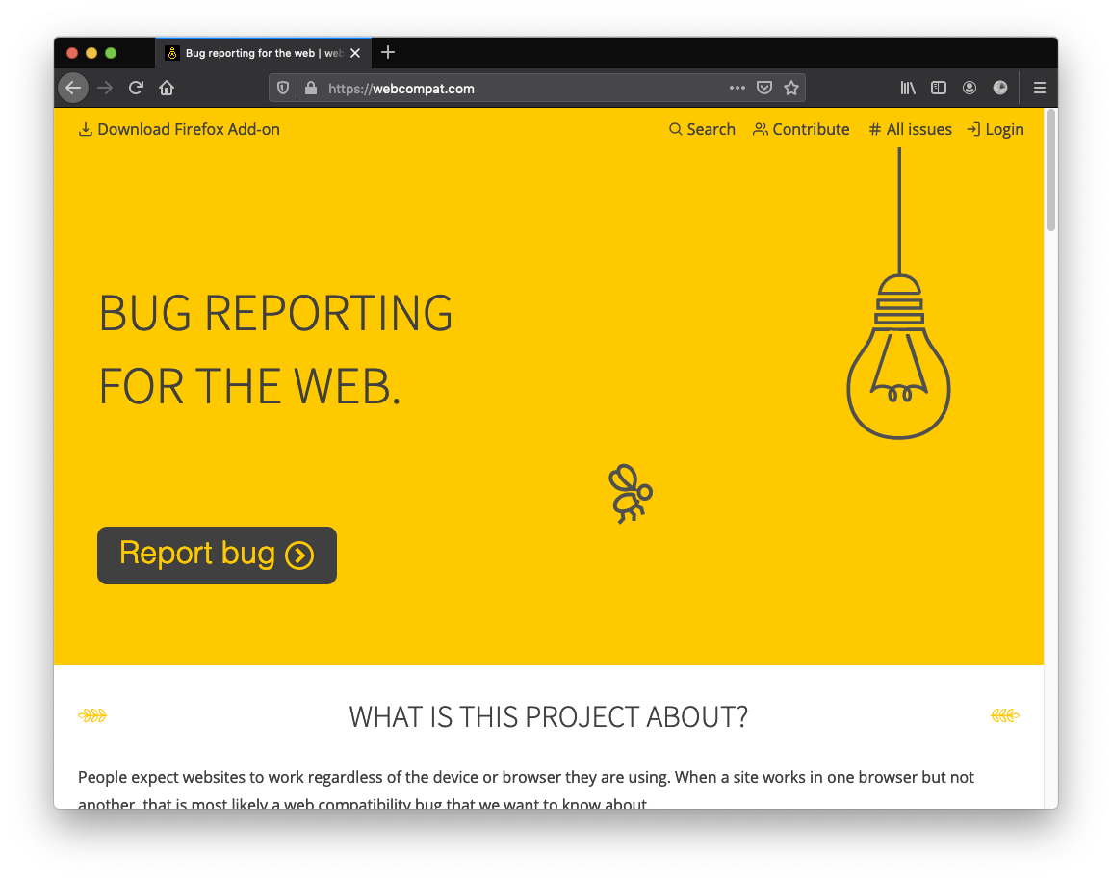This screenshot has height=880, width=1112.
Task: Reload the page with the refresh icon
Action: click(x=136, y=88)
